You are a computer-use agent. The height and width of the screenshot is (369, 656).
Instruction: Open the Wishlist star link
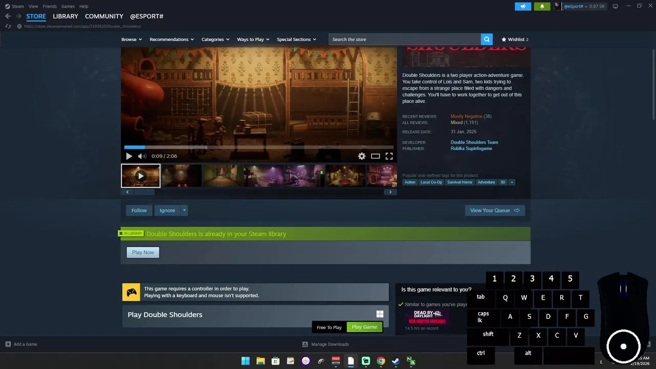(515, 39)
